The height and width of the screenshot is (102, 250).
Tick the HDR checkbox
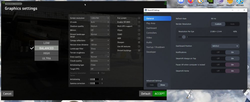pos(139,38)
